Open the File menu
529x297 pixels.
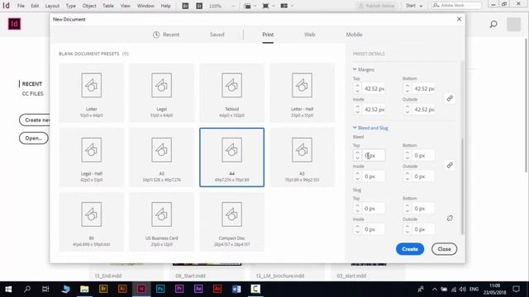(21, 6)
